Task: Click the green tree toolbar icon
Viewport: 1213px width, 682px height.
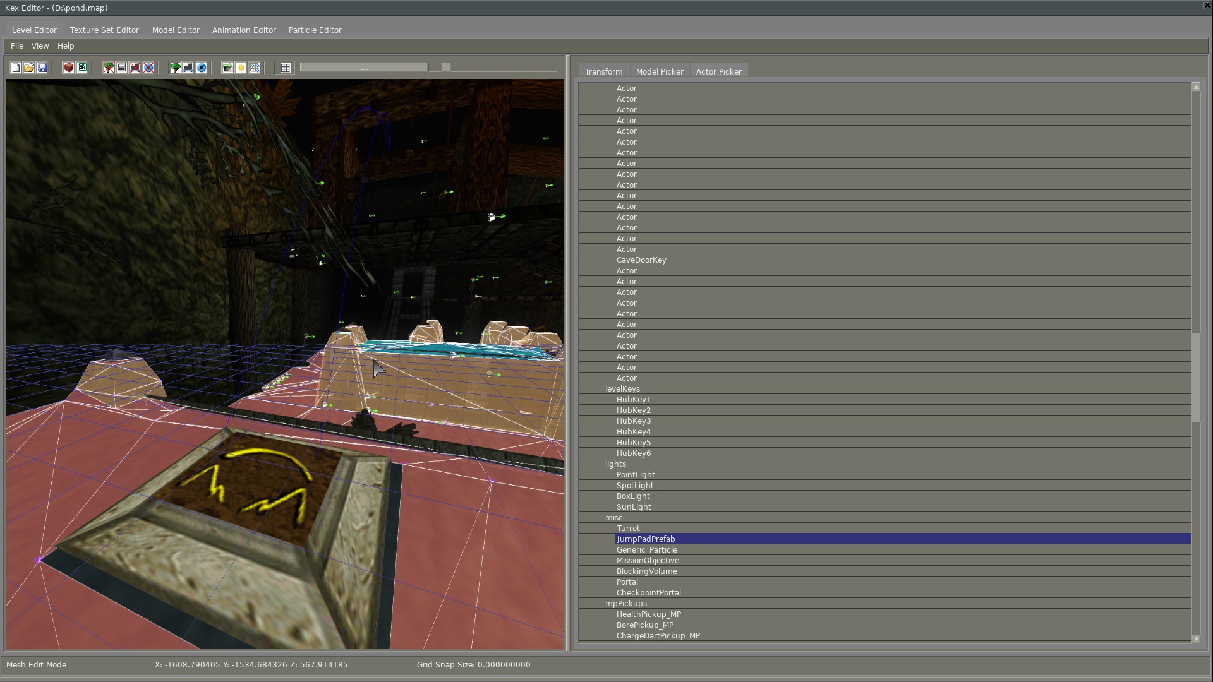Action: (175, 68)
